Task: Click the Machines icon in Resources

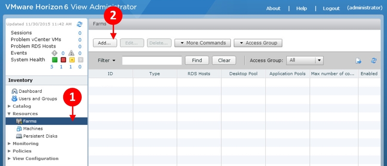Action: [19, 129]
